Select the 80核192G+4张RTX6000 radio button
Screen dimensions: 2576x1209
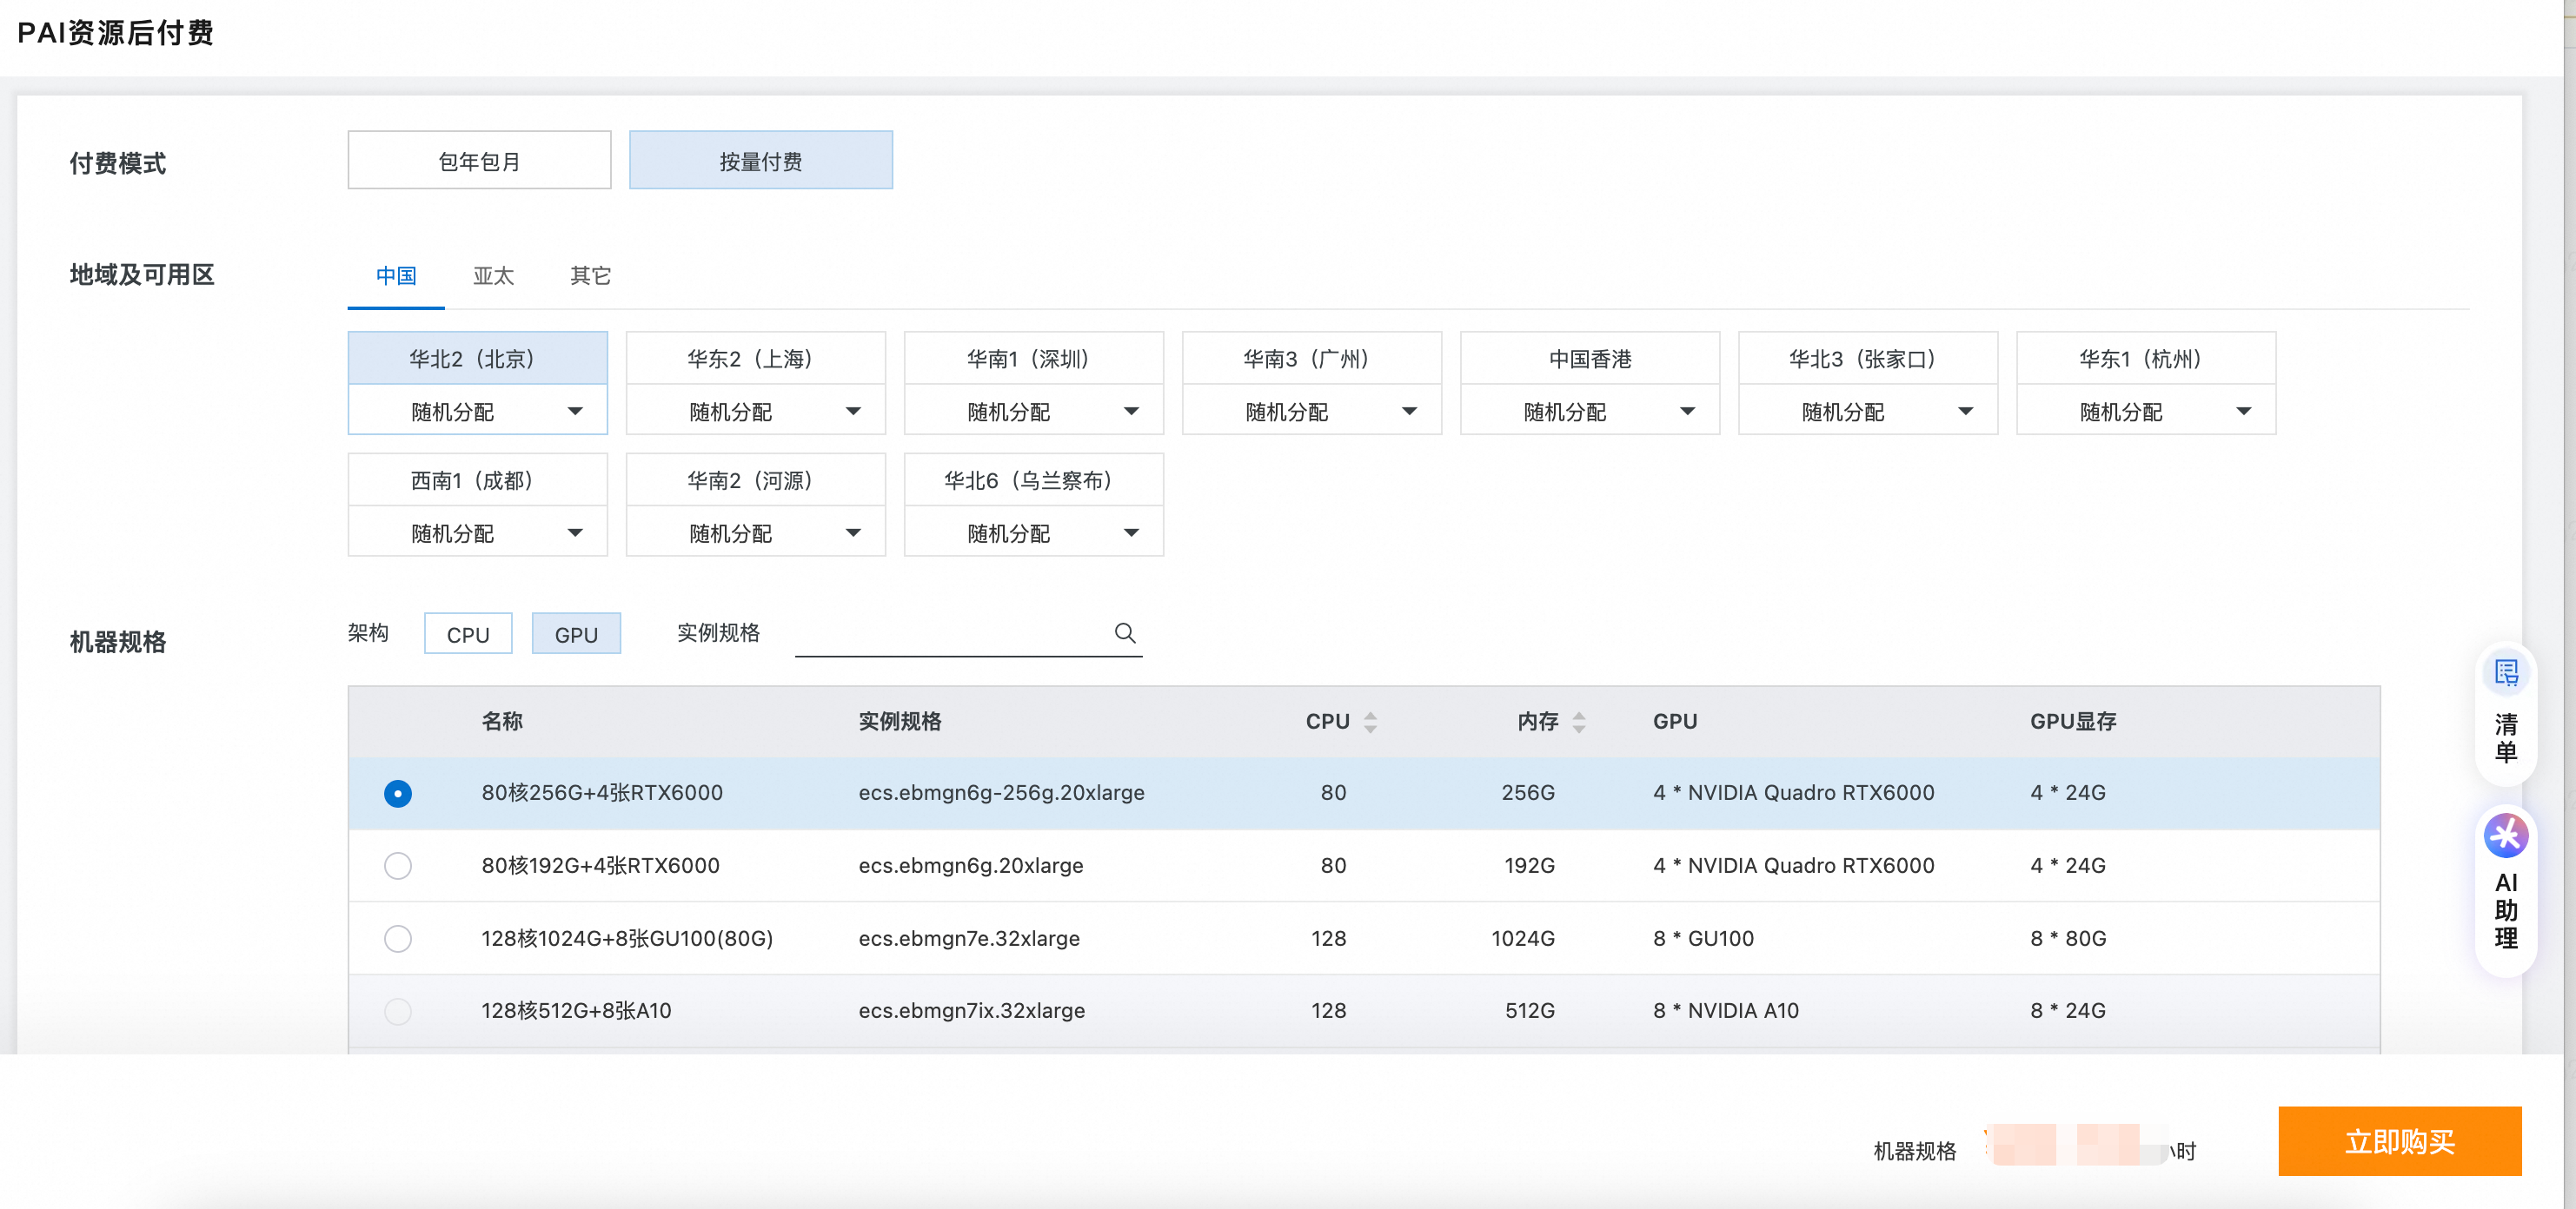tap(398, 865)
